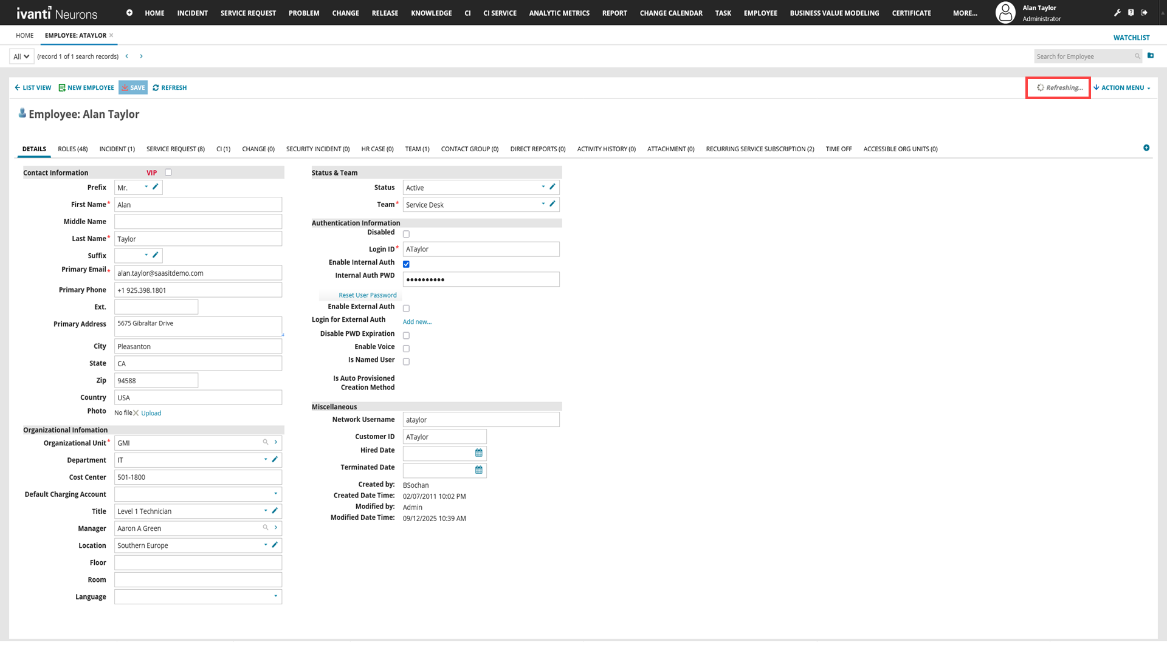Image resolution: width=1167 pixels, height=656 pixels.
Task: Click the Save button
Action: [133, 88]
